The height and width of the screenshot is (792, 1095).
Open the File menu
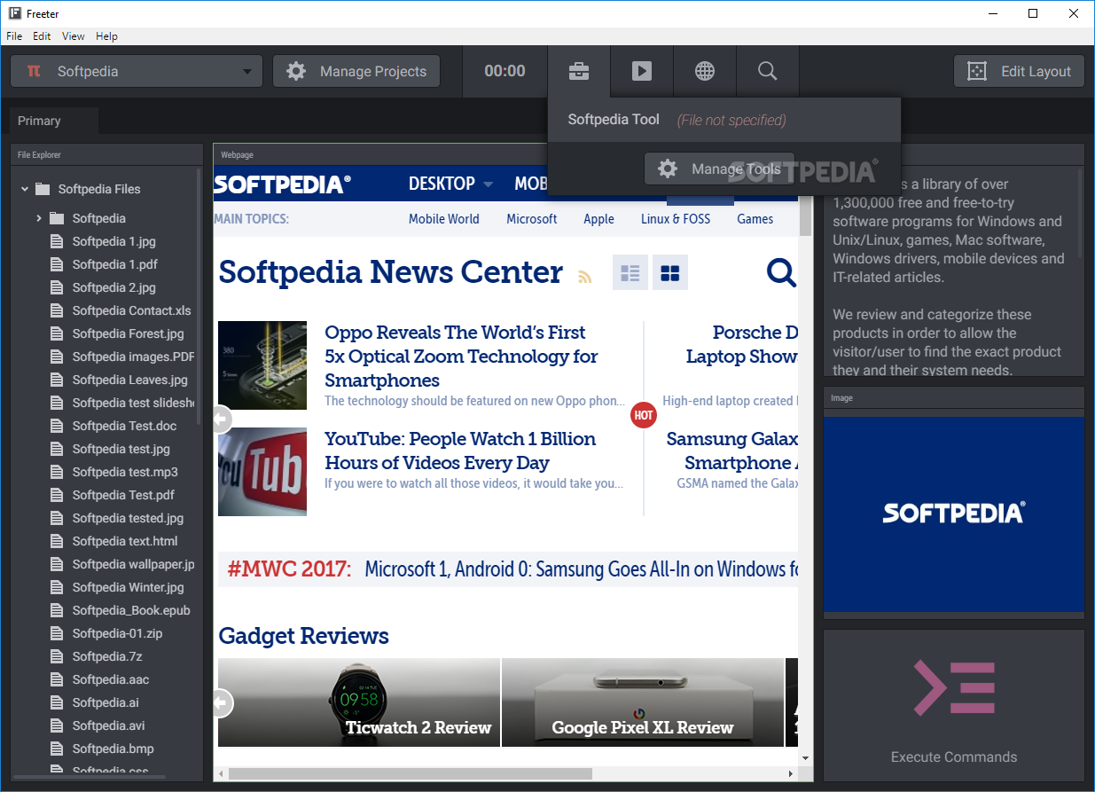13,36
